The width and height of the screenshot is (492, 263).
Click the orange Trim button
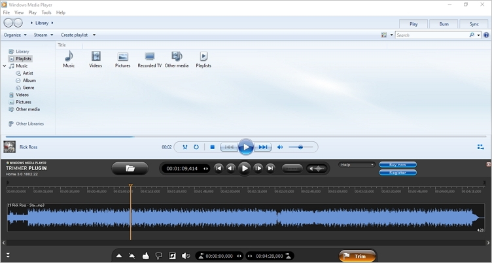[357, 256]
